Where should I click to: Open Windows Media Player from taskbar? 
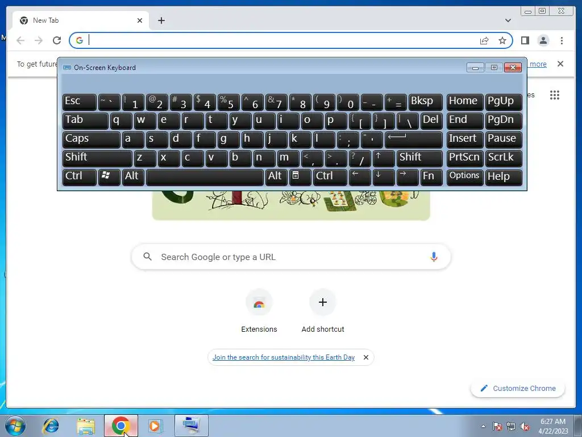point(155,426)
